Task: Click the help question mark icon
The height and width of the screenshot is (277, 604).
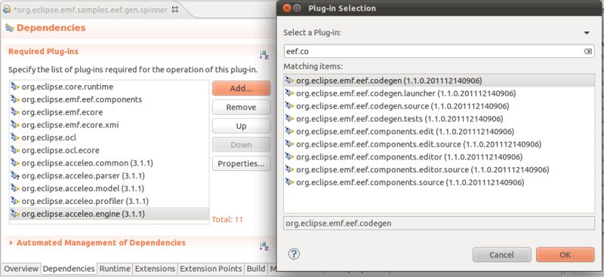Action: [x=294, y=254]
